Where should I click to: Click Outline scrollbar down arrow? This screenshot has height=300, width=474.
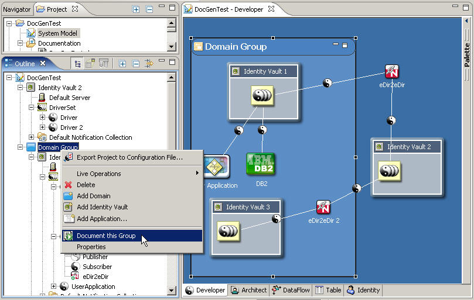172,290
